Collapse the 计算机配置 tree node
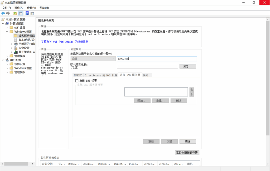Screen dimensions: 270x171 (x=3, y=24)
